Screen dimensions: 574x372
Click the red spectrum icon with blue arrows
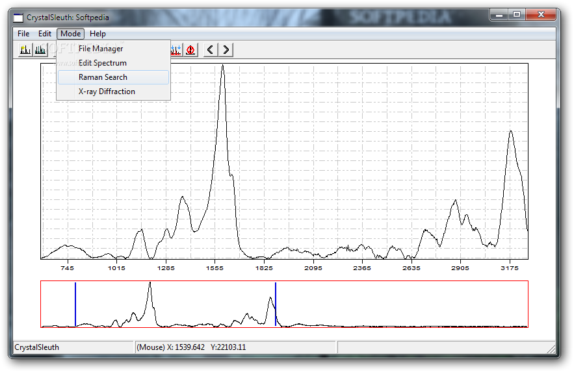coord(176,50)
